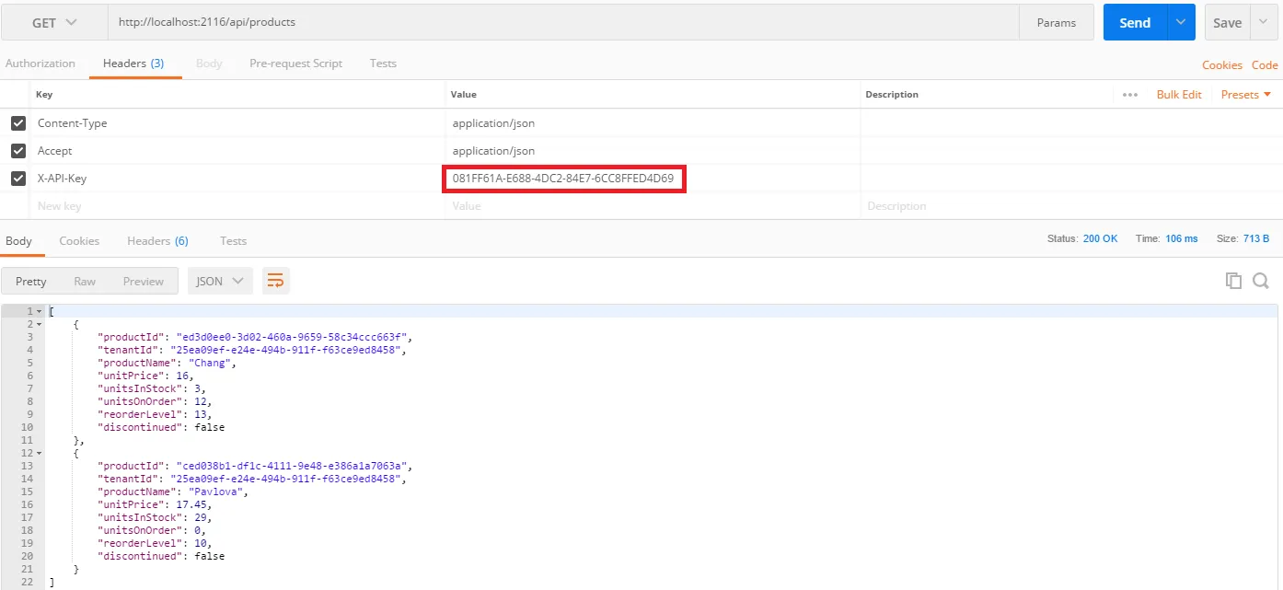Collapse the second product object at line 12
The height and width of the screenshot is (590, 1283).
[39, 454]
